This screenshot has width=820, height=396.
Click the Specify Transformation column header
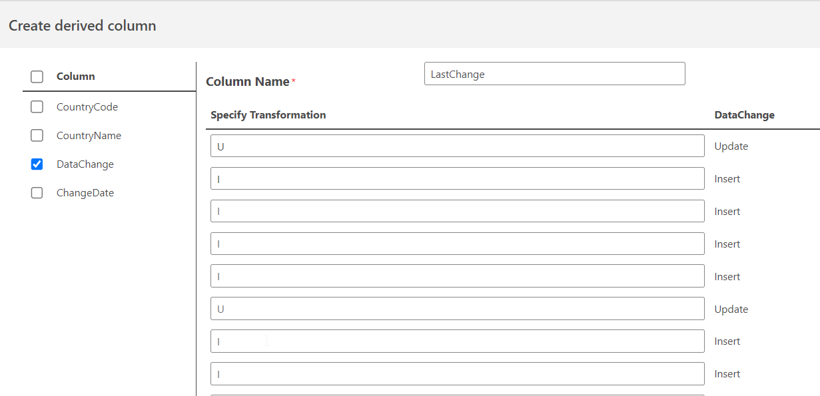click(x=268, y=115)
